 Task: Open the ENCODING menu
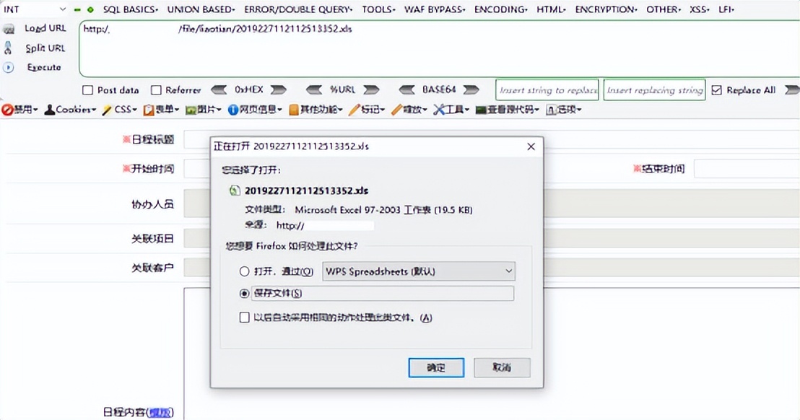[x=501, y=9]
